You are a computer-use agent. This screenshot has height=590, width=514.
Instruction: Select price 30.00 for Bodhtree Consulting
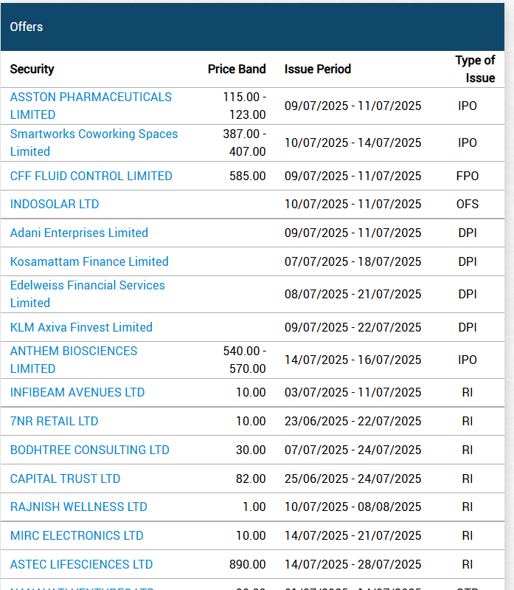pos(251,450)
